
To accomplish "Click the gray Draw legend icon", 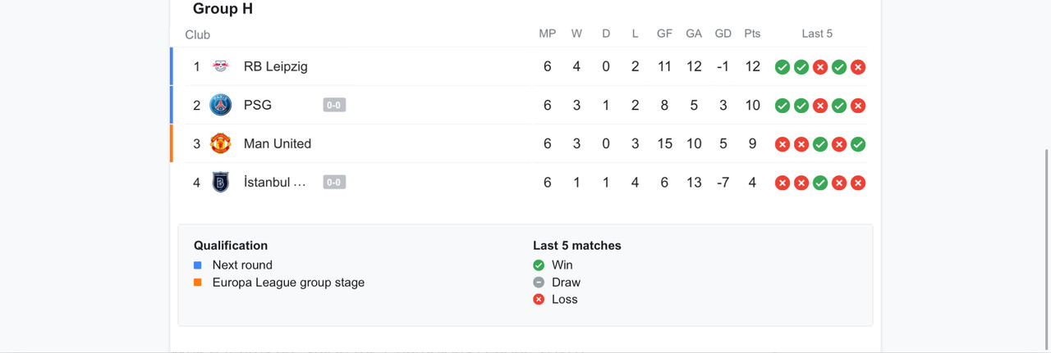I will coord(539,282).
